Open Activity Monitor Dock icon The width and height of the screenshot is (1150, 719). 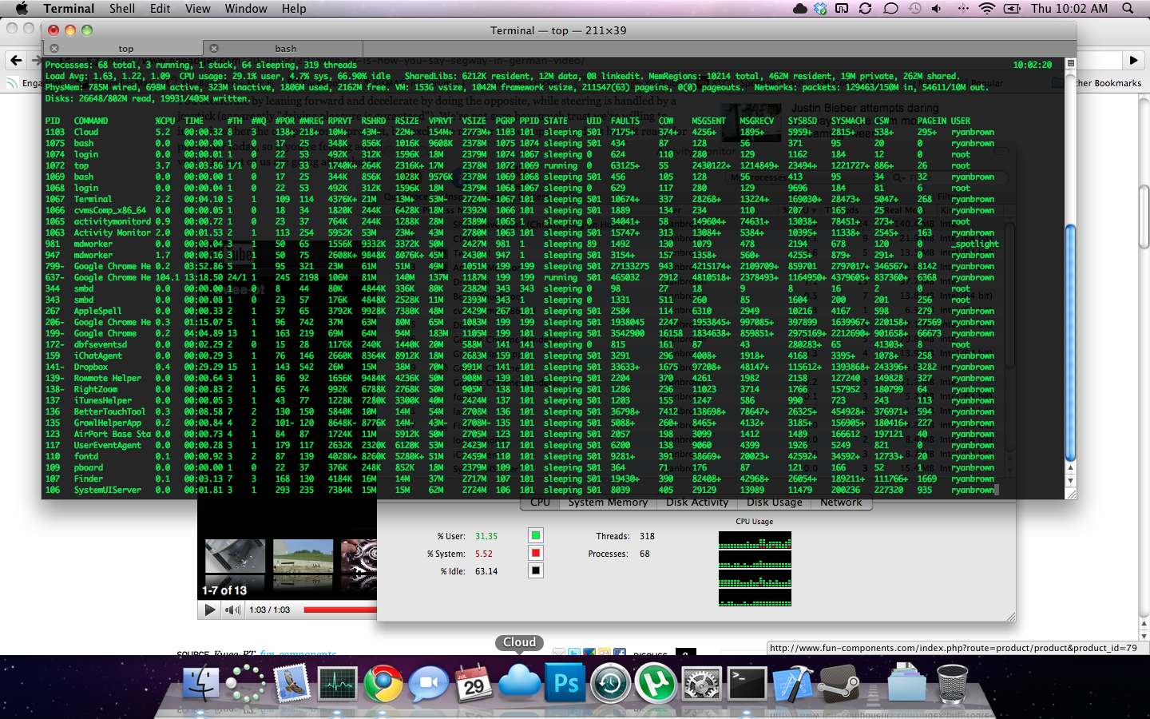pos(337,685)
